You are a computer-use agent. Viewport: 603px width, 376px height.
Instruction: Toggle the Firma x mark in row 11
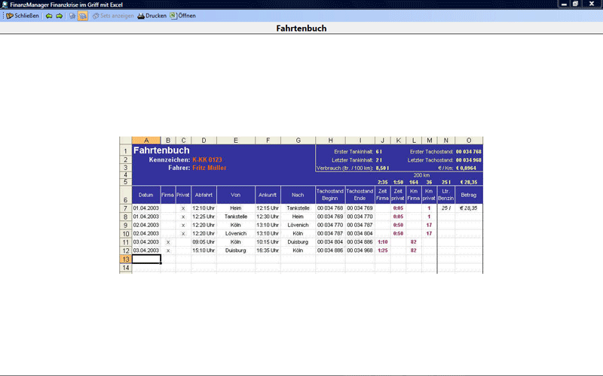[x=168, y=242]
